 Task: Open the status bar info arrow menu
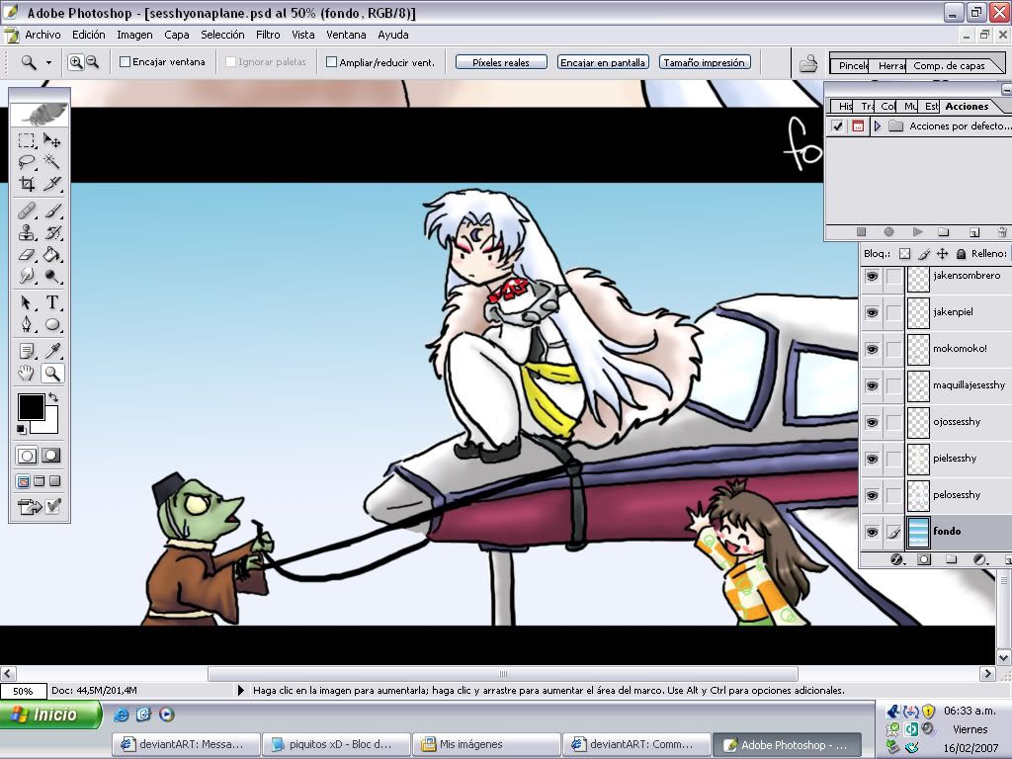(x=241, y=691)
